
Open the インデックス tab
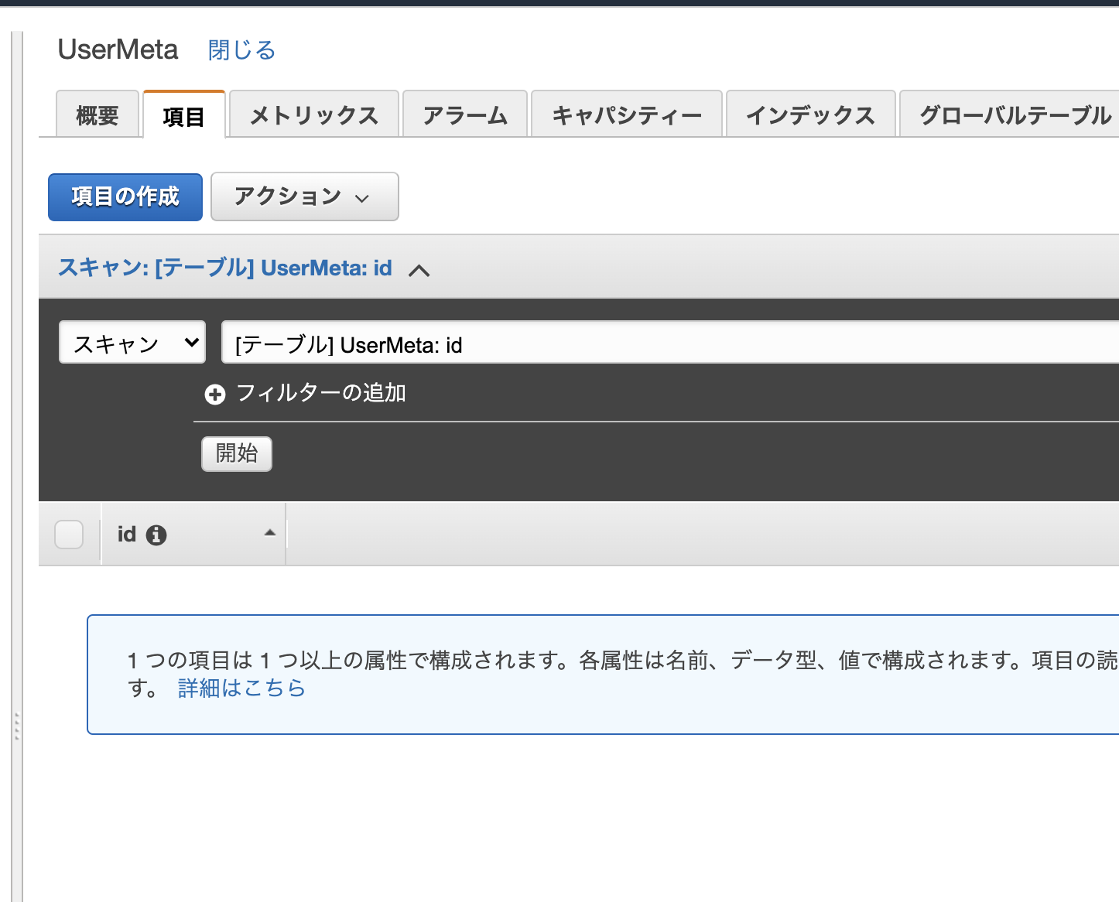(x=809, y=114)
